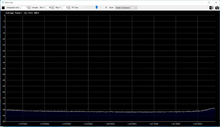Click the 1,421.000G frequency axis label
220x127 pixels.
coord(154,124)
